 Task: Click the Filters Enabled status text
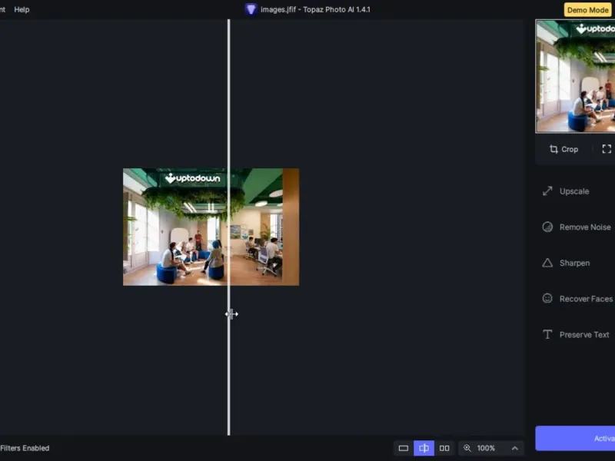point(25,448)
